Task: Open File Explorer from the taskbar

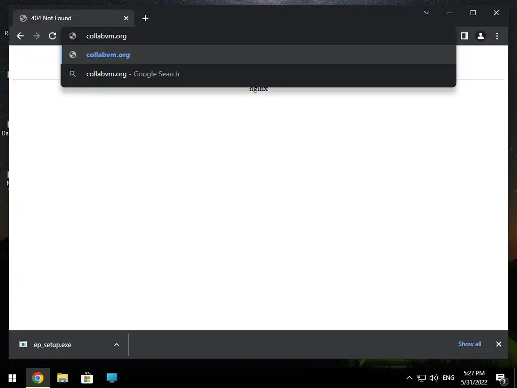Action: click(x=62, y=378)
